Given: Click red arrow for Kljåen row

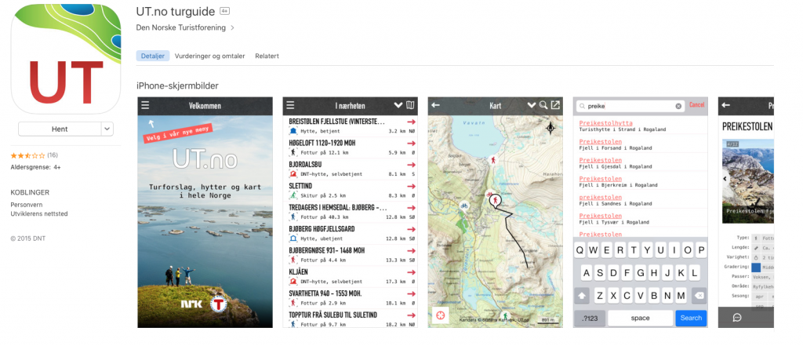Looking at the screenshot, I should (x=411, y=272).
